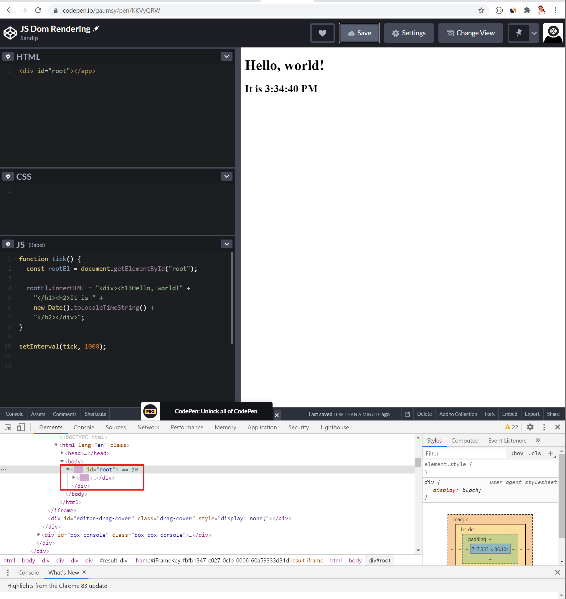Toggle the device toolbar in DevTools
566x599 pixels.
point(21,427)
